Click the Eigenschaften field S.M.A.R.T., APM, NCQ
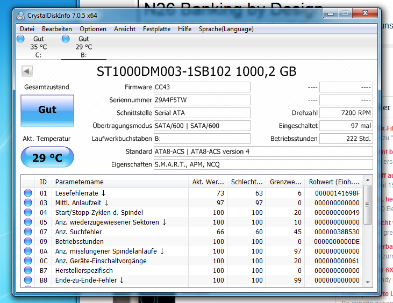The width and height of the screenshot is (393, 303). tap(263, 164)
